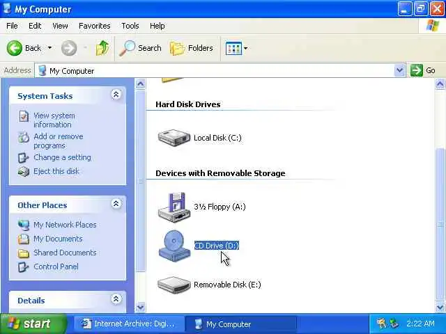Screen dimensions: 446x334
Task: Toggle the Folders pane button
Action: 191,48
